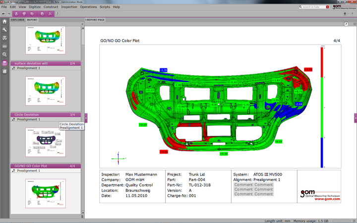Click the question mark help toolbar button
Viewport: 357px width, 223px height.
coord(58,14)
